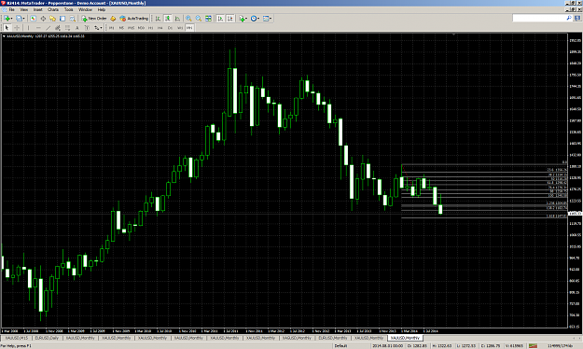Image resolution: width=583 pixels, height=349 pixels.
Task: Switch chart to bar chart style
Action: click(158, 19)
